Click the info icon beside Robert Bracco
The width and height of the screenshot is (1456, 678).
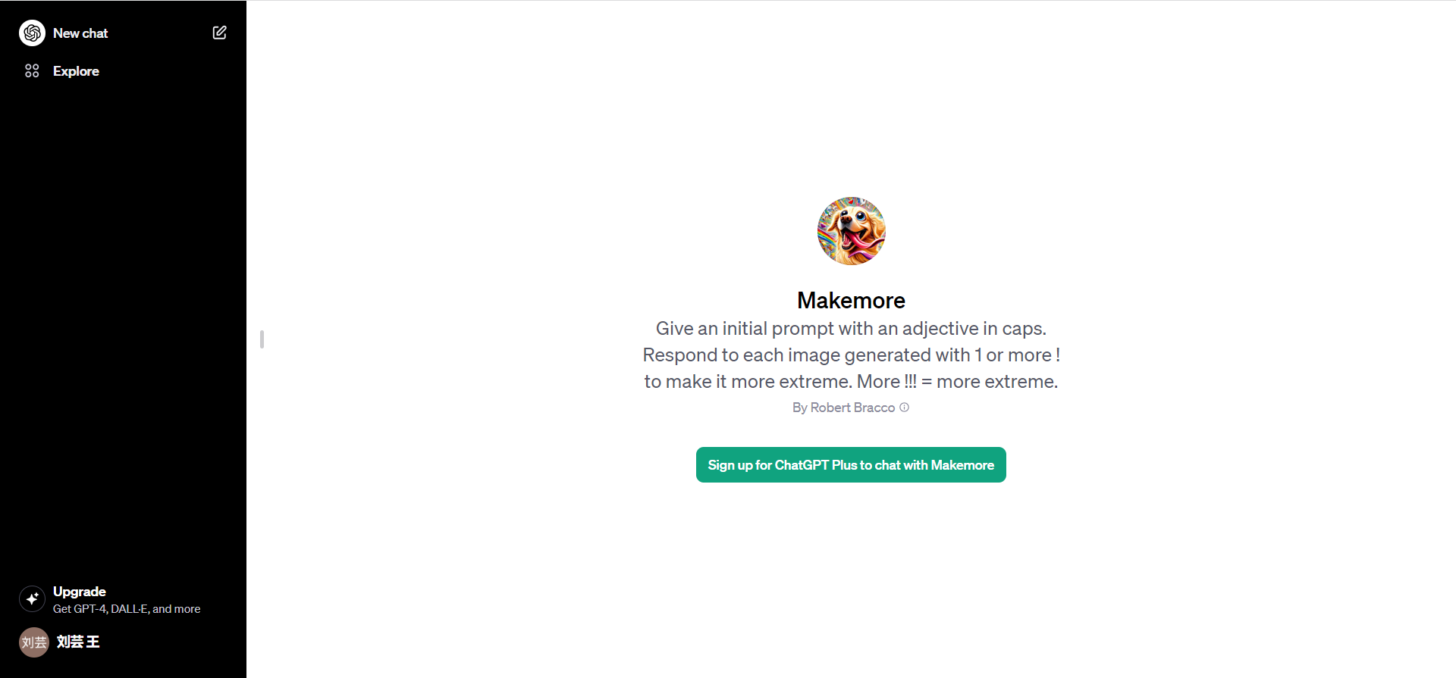pos(904,408)
